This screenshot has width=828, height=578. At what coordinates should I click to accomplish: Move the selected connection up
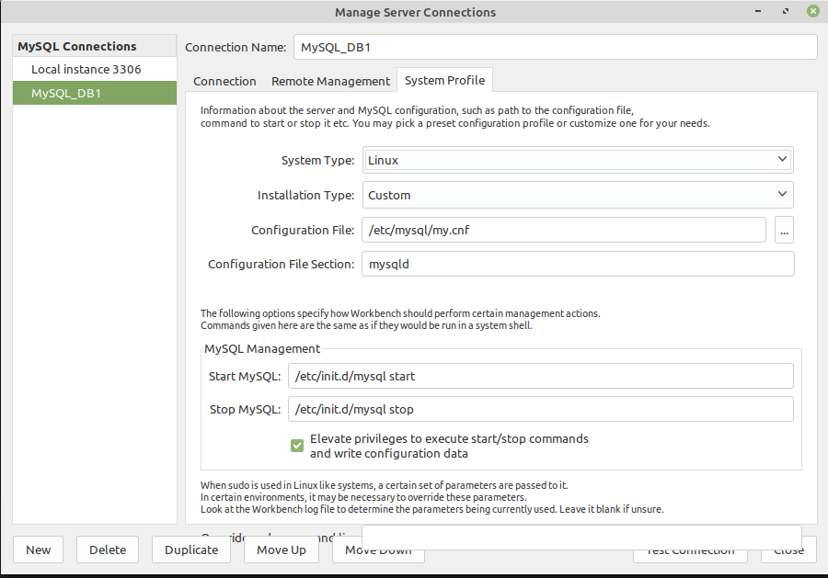tap(281, 549)
